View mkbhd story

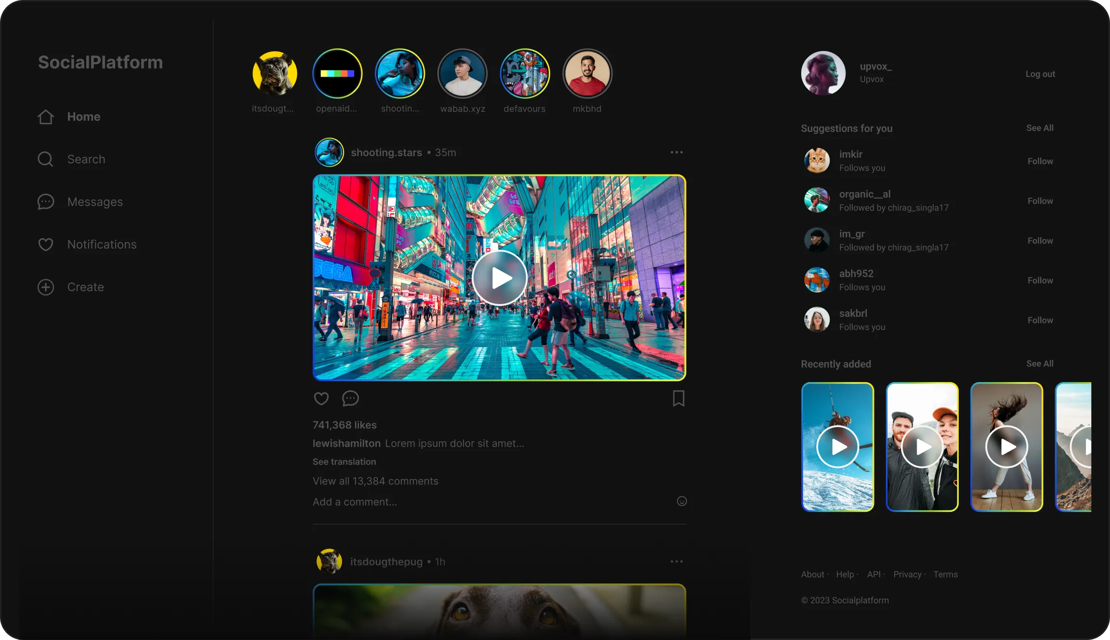tap(587, 73)
